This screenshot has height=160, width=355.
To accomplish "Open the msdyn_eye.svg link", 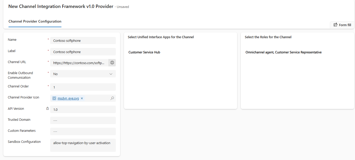I will (68, 98).
